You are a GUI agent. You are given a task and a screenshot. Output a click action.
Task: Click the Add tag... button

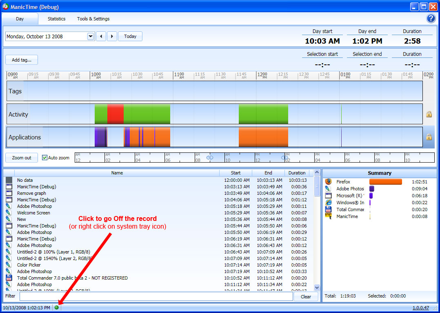[x=22, y=60]
